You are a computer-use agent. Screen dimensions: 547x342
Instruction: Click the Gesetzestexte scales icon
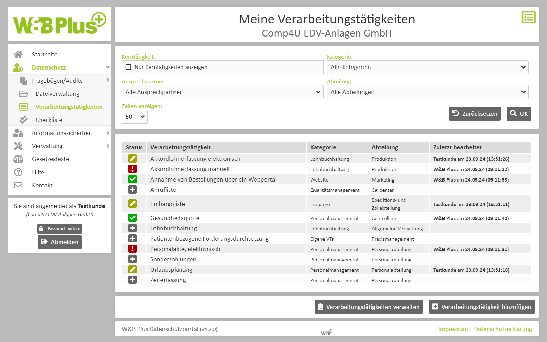(x=18, y=159)
